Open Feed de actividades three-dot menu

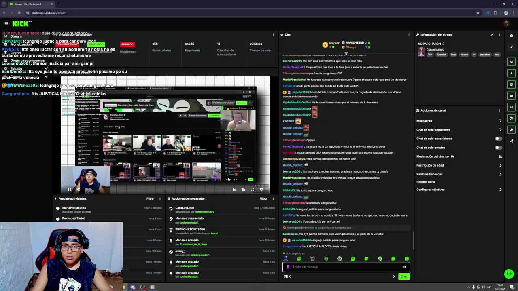pos(160,198)
